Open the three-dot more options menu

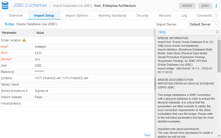coord(216,6)
